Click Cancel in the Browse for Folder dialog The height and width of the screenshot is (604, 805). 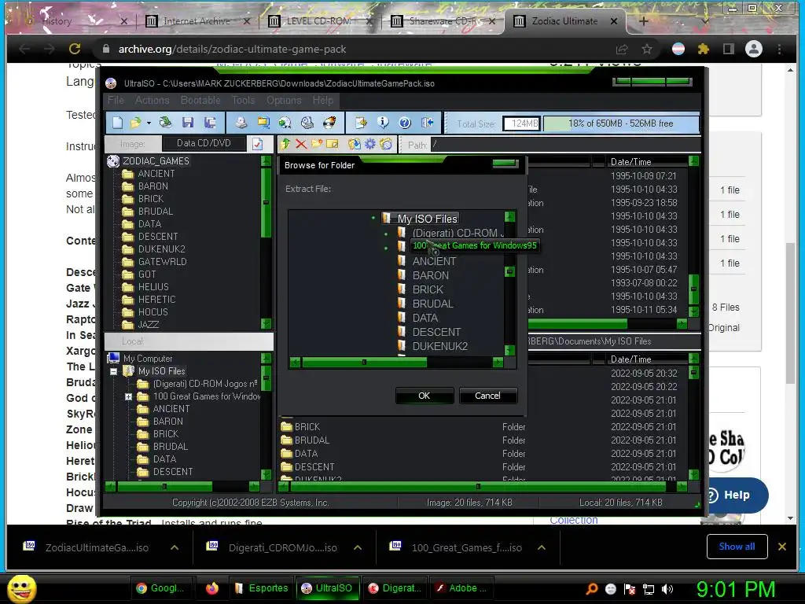487,396
